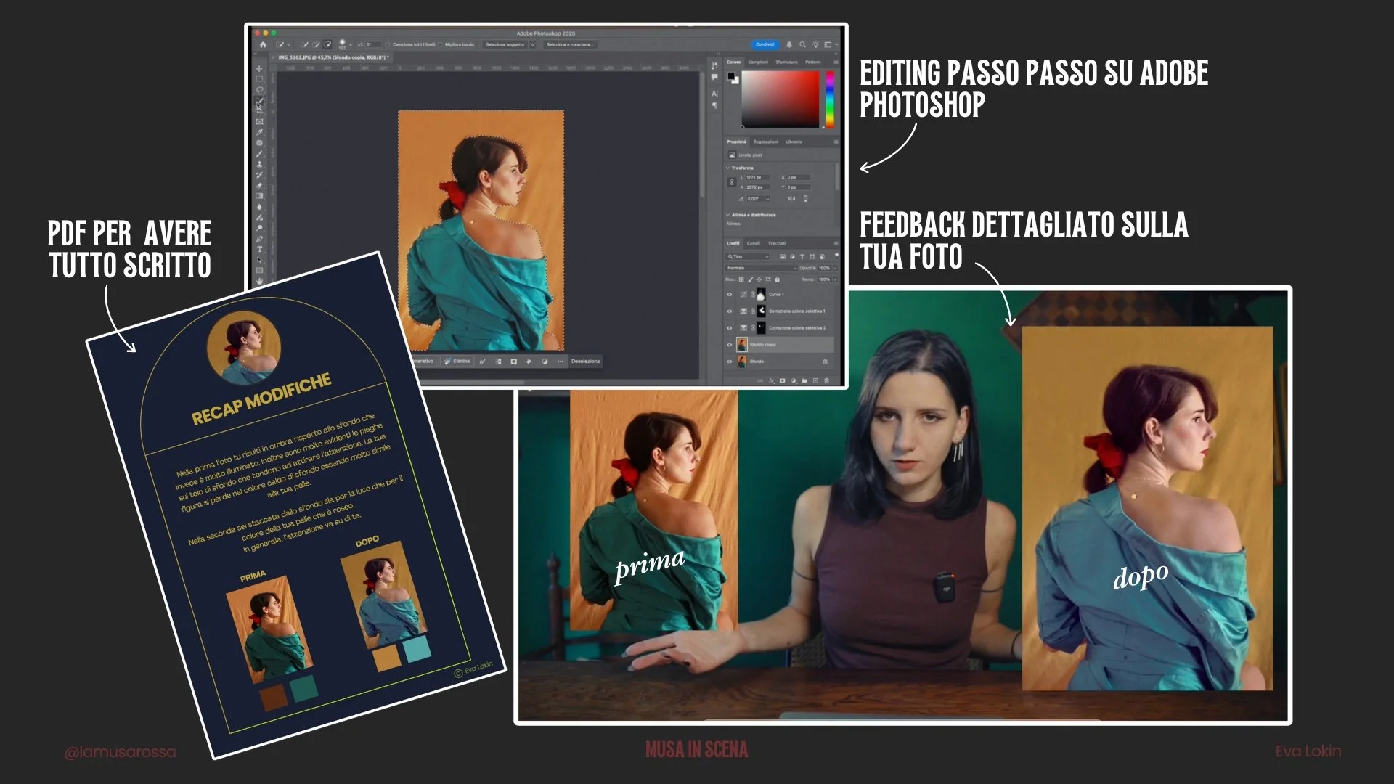Open the Campioni tab
This screenshot has width=1394, height=784.
pos(758,62)
